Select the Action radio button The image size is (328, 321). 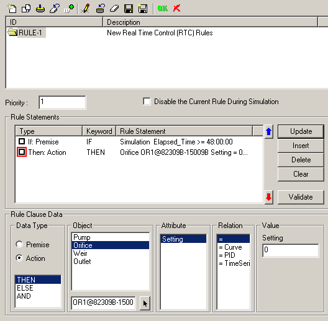19,258
